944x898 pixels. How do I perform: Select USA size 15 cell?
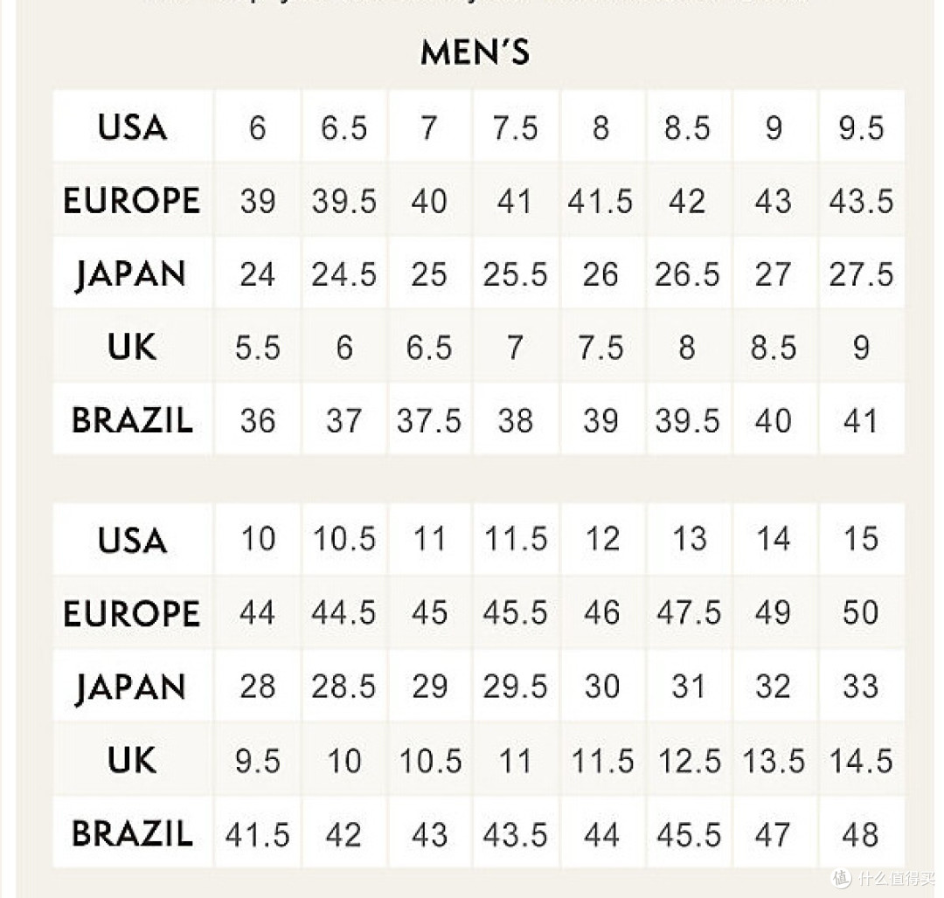[861, 538]
